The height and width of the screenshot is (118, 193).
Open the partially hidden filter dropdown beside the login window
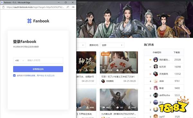(x=81, y=45)
